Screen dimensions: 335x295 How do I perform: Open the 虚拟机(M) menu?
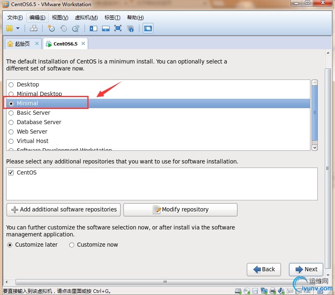pyautogui.click(x=87, y=18)
